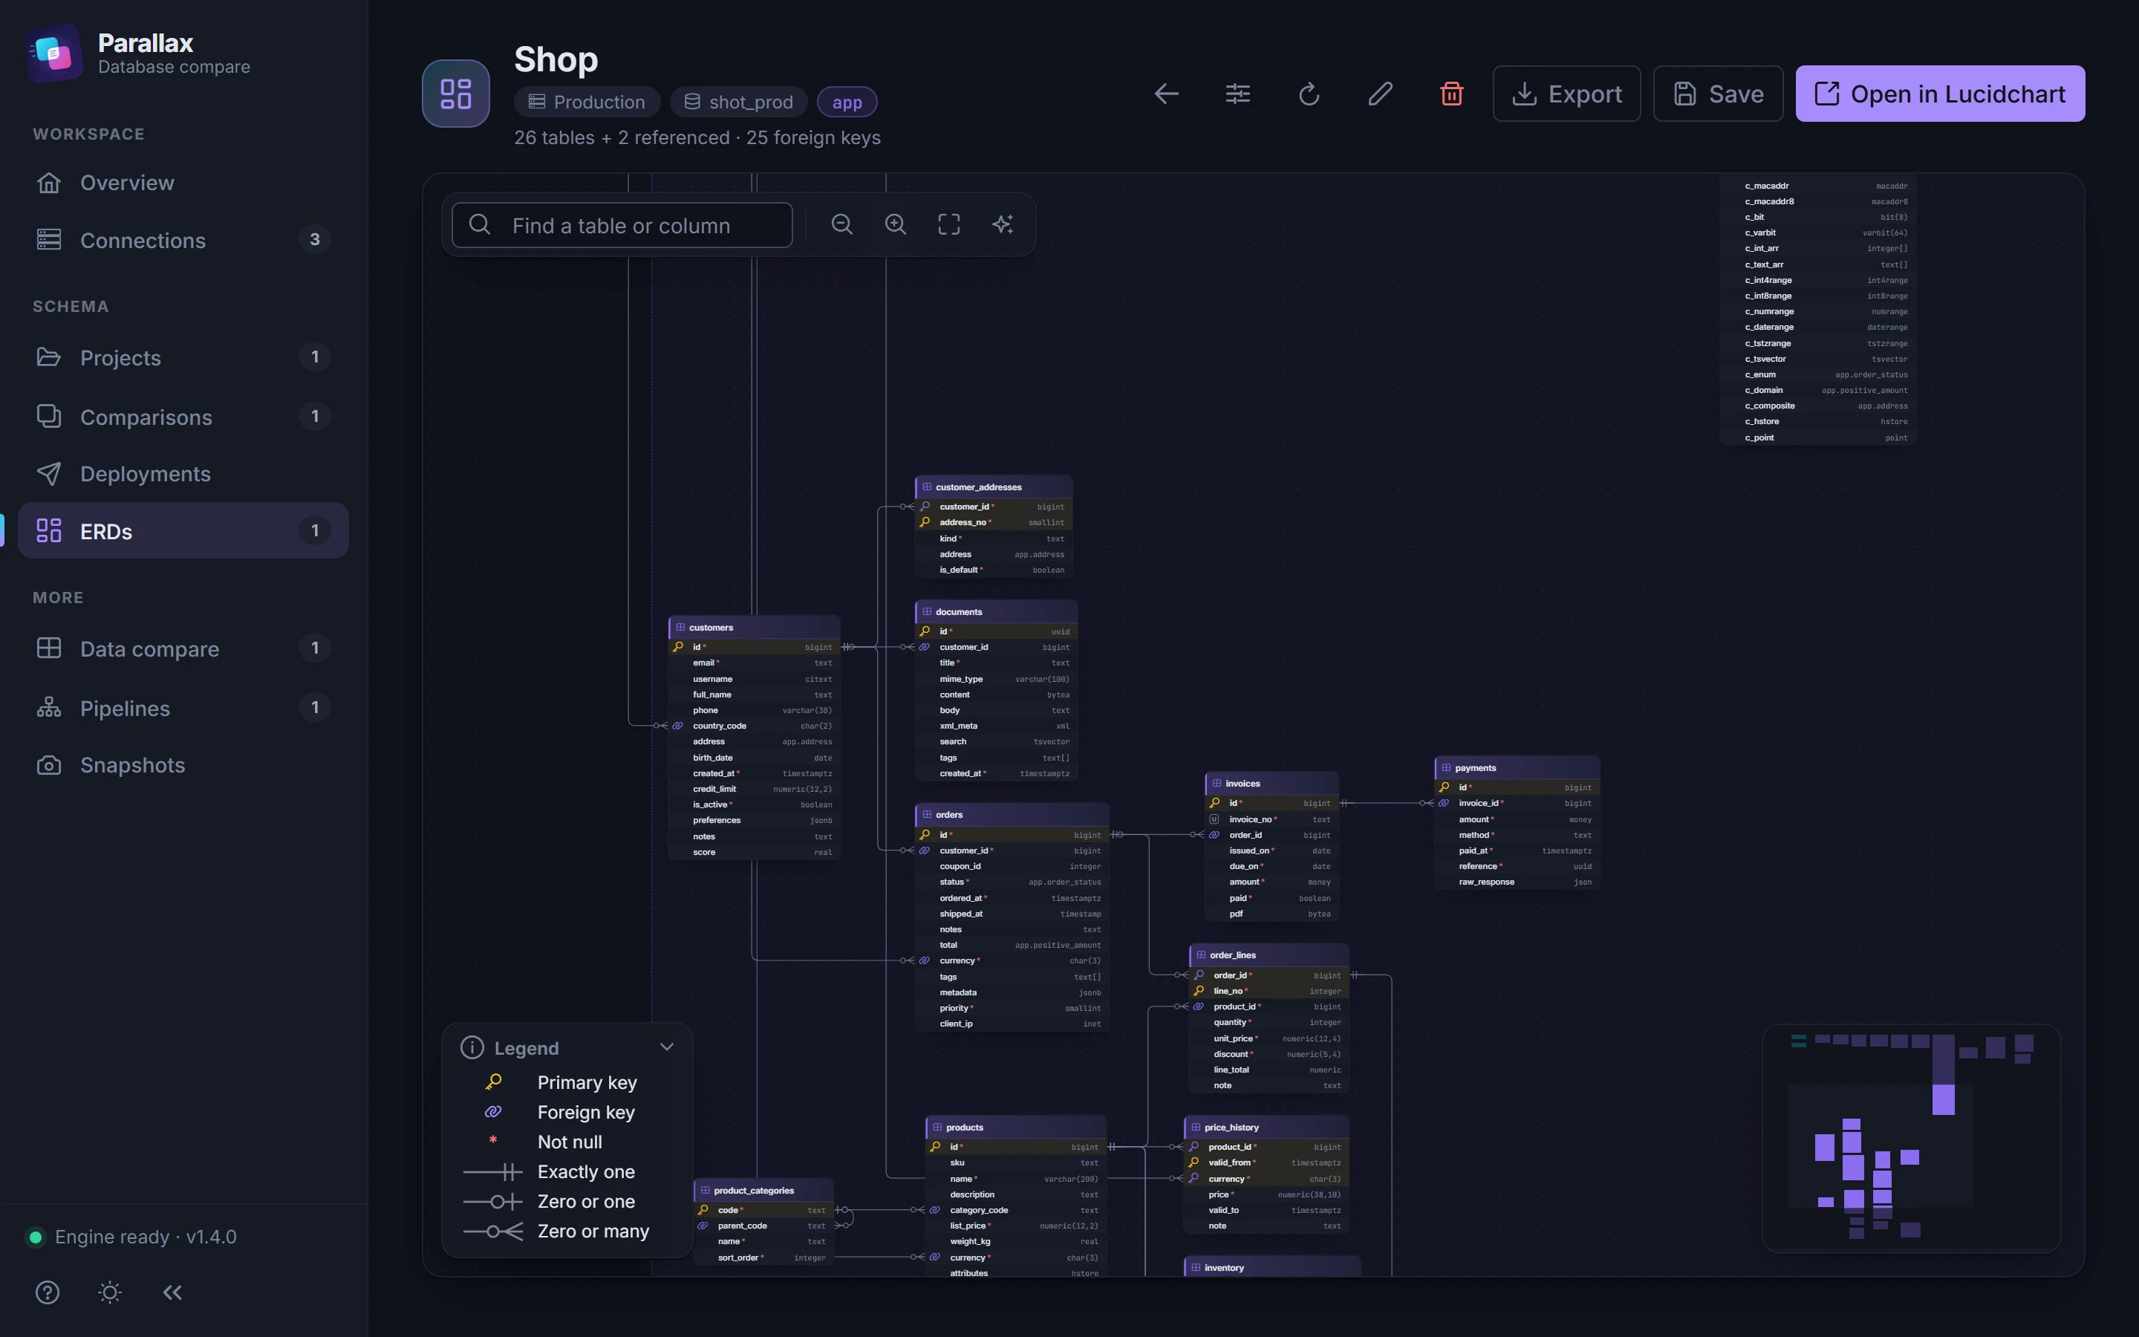
Task: Click the invoice_no unique icon in invoices
Action: click(x=1214, y=820)
